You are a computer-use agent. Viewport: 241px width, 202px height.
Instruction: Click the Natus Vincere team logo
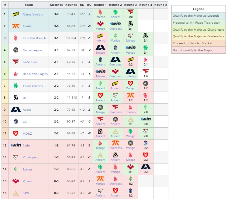[15, 14]
